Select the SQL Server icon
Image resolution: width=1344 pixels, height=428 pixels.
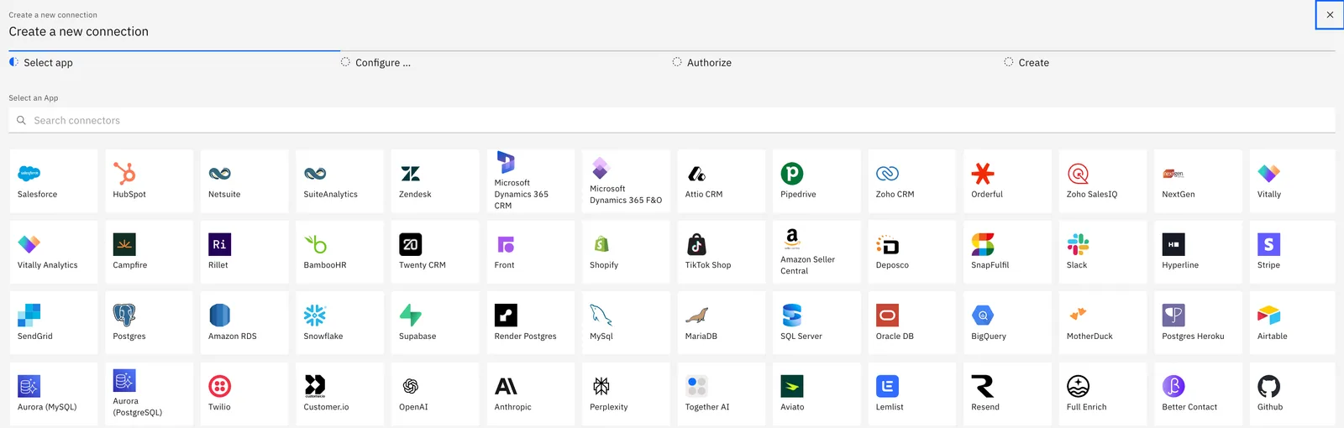tap(792, 316)
